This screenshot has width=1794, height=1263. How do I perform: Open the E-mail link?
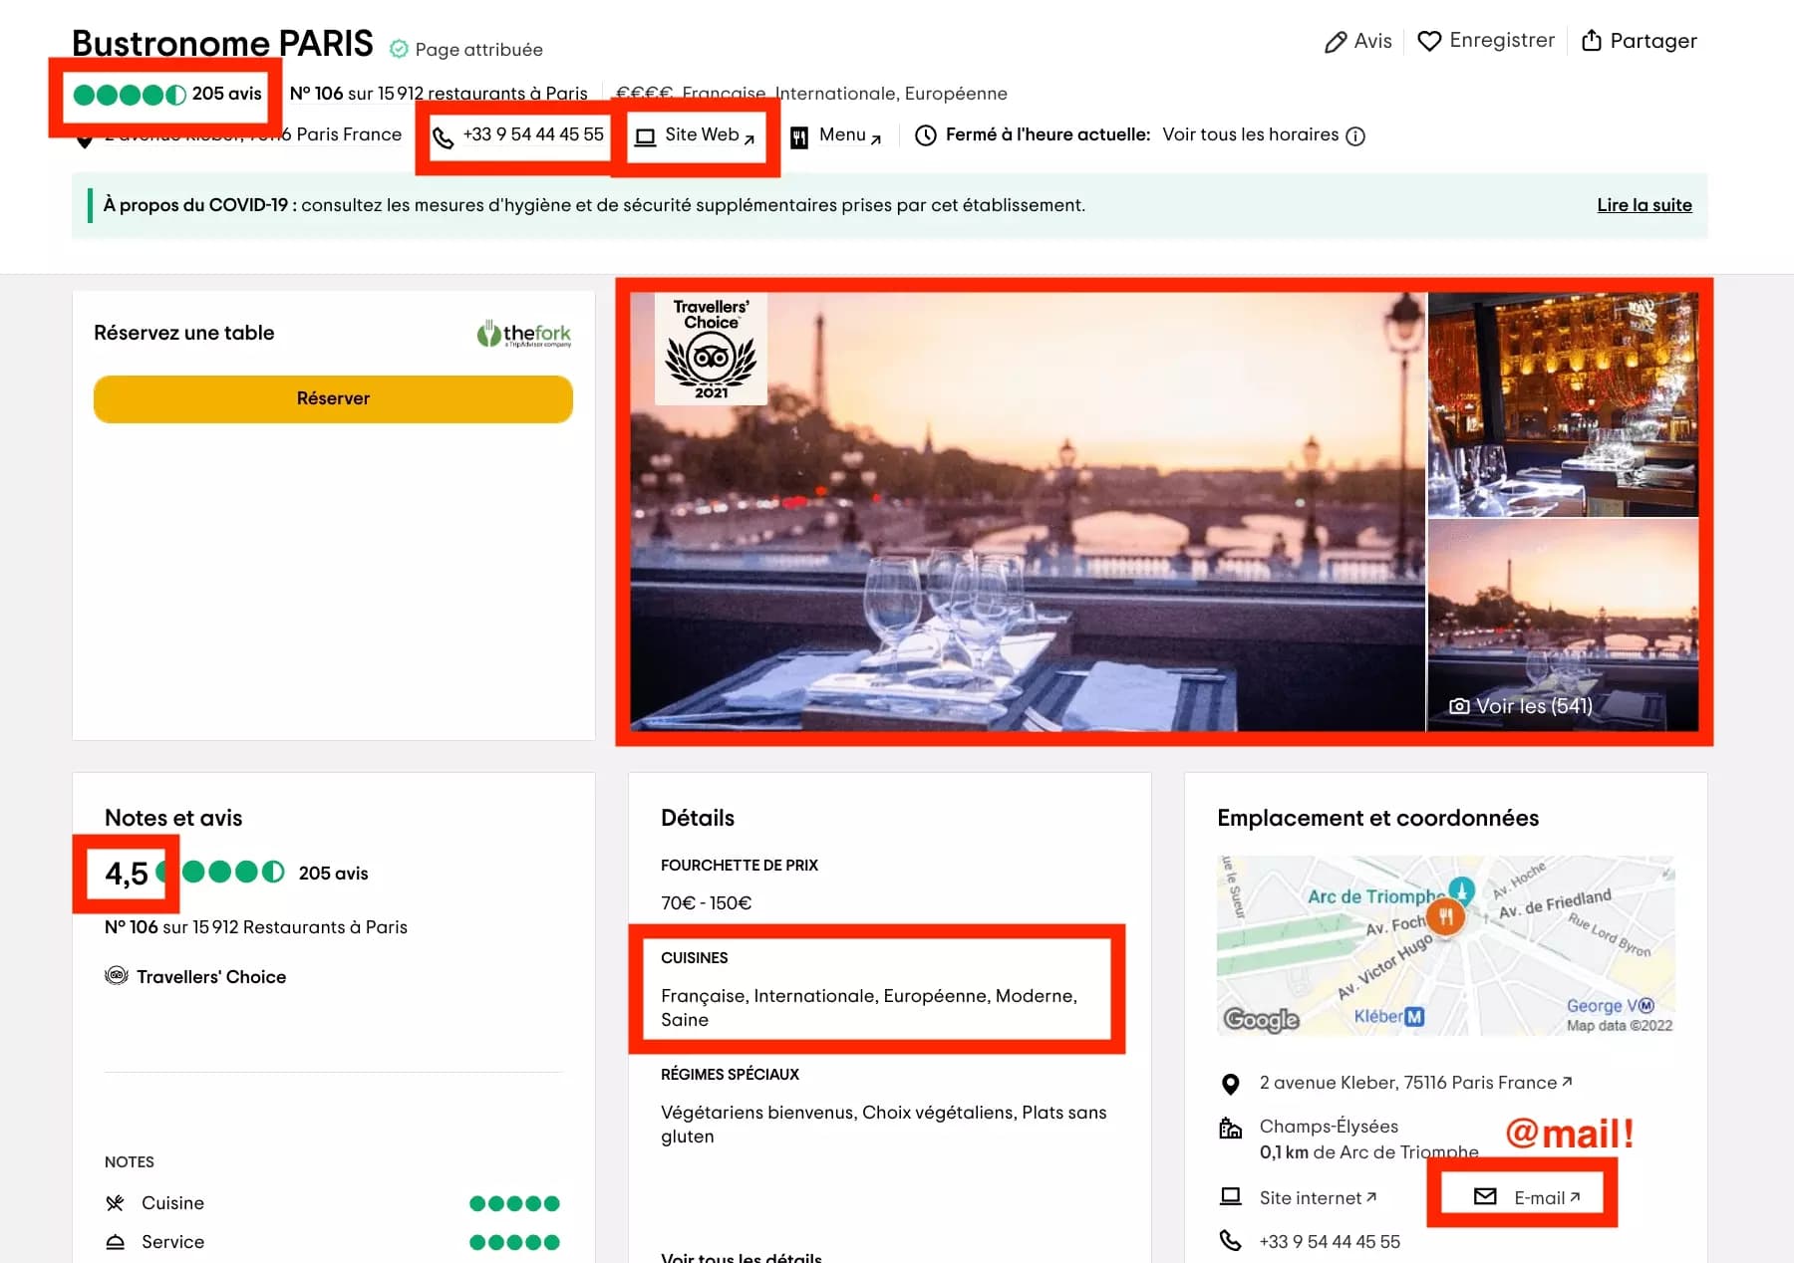(x=1547, y=1197)
